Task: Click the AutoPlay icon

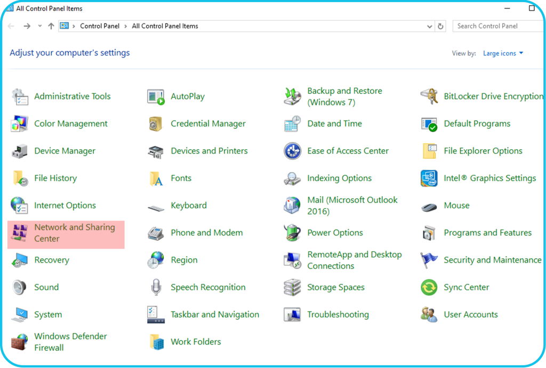Action: pos(156,96)
